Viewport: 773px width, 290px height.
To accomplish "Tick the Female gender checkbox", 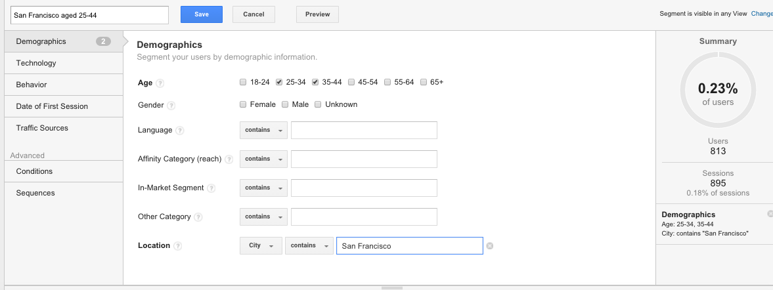I will [x=243, y=104].
